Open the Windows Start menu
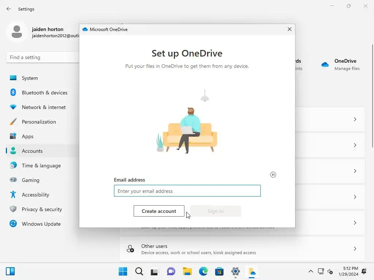This screenshot has width=374, height=280. 123,271
